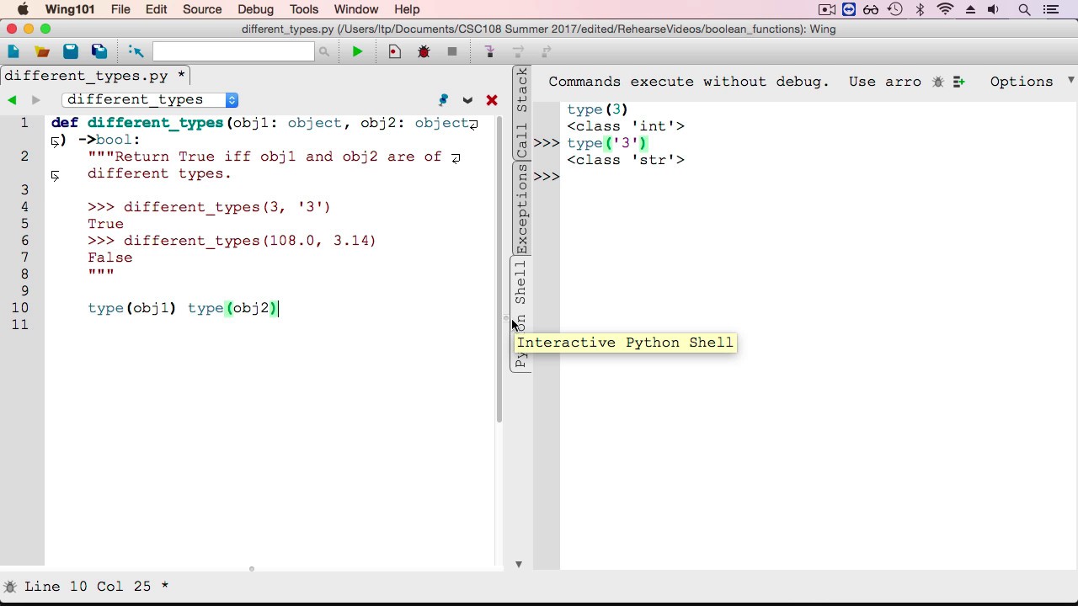Click the gray stop debugging square

coord(452,51)
